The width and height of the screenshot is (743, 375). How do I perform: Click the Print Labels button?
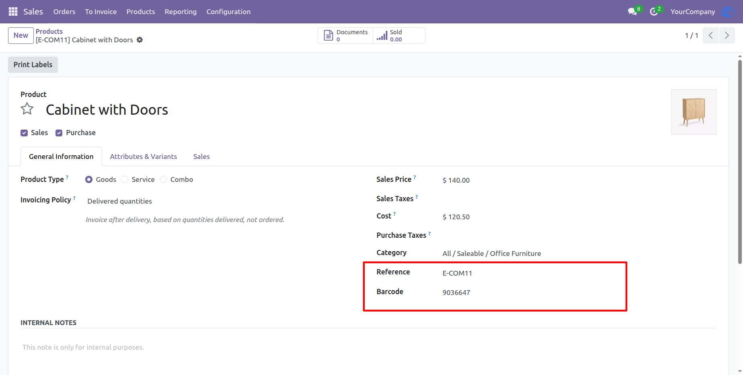pos(33,65)
